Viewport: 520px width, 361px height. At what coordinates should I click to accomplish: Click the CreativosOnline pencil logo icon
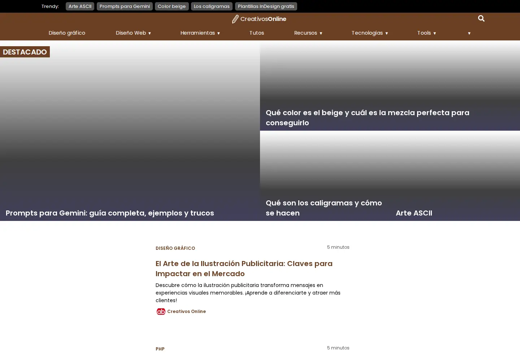(235, 19)
